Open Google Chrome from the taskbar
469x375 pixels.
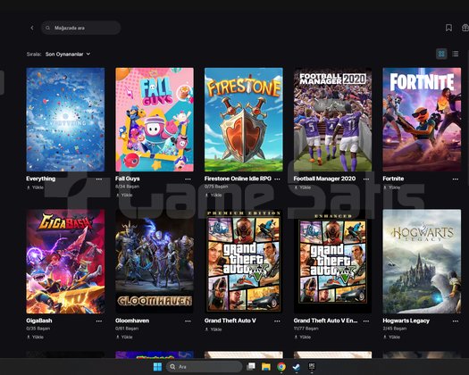pos(281,367)
